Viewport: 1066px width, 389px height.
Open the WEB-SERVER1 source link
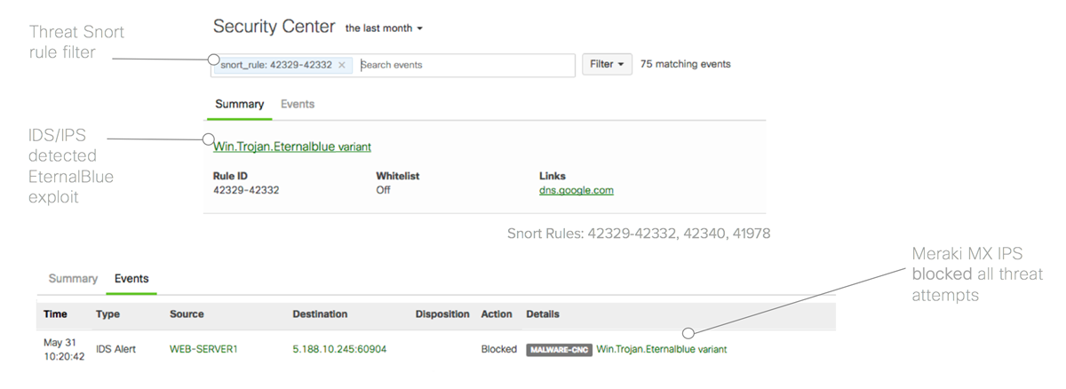[203, 350]
